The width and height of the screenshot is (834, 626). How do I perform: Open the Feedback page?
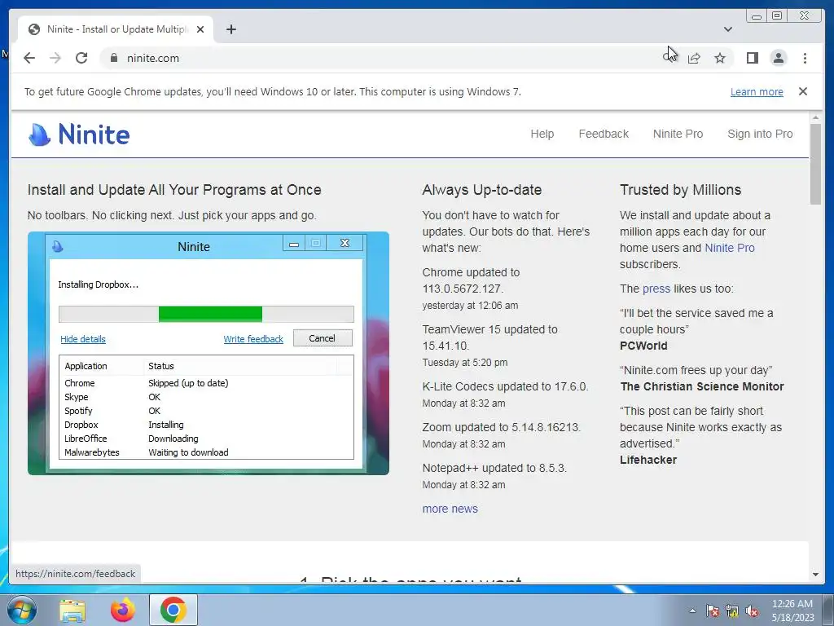pos(604,134)
